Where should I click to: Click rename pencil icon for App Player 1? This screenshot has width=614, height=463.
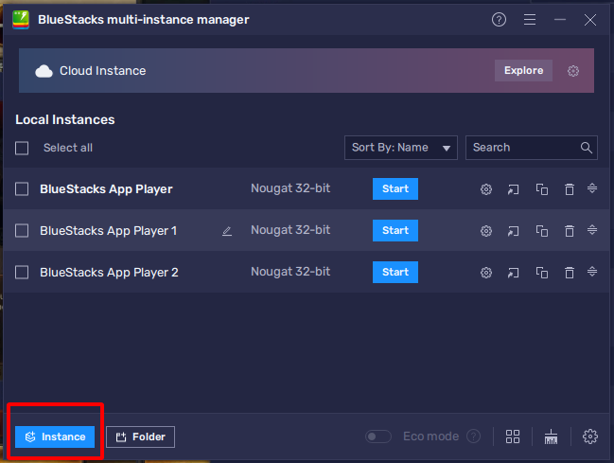(x=227, y=231)
